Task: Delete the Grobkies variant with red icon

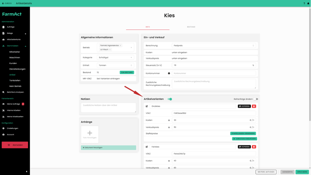Action: 254,106
